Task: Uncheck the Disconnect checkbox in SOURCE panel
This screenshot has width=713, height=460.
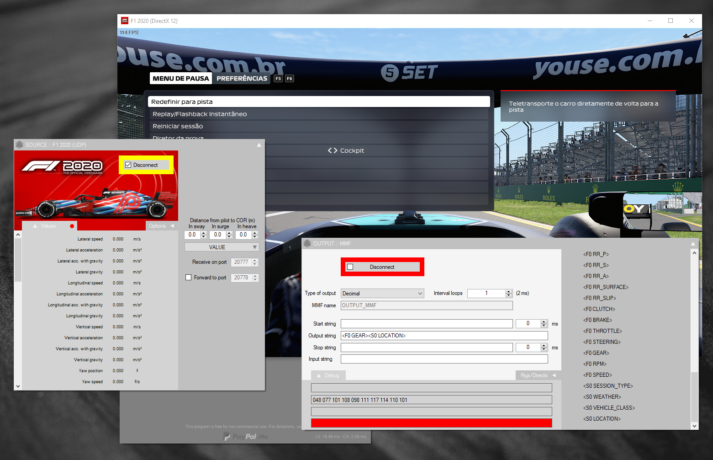Action: pyautogui.click(x=128, y=165)
